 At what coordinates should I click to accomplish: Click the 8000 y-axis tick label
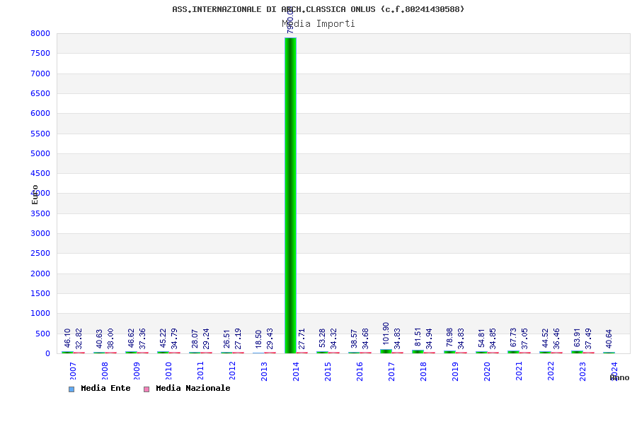[40, 33]
